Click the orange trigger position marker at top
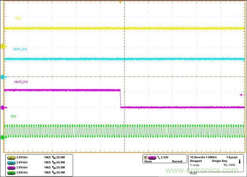The height and width of the screenshot is (177, 247). point(120,2)
